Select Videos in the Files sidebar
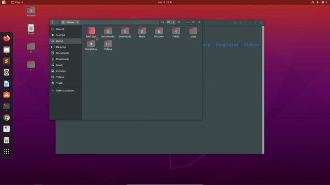 click(65, 77)
